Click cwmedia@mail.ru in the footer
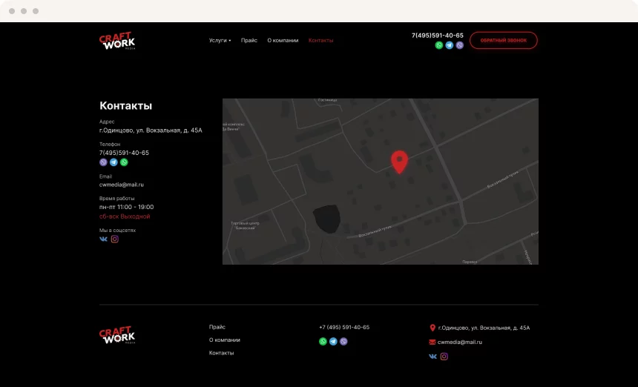The image size is (638, 387). tap(460, 343)
